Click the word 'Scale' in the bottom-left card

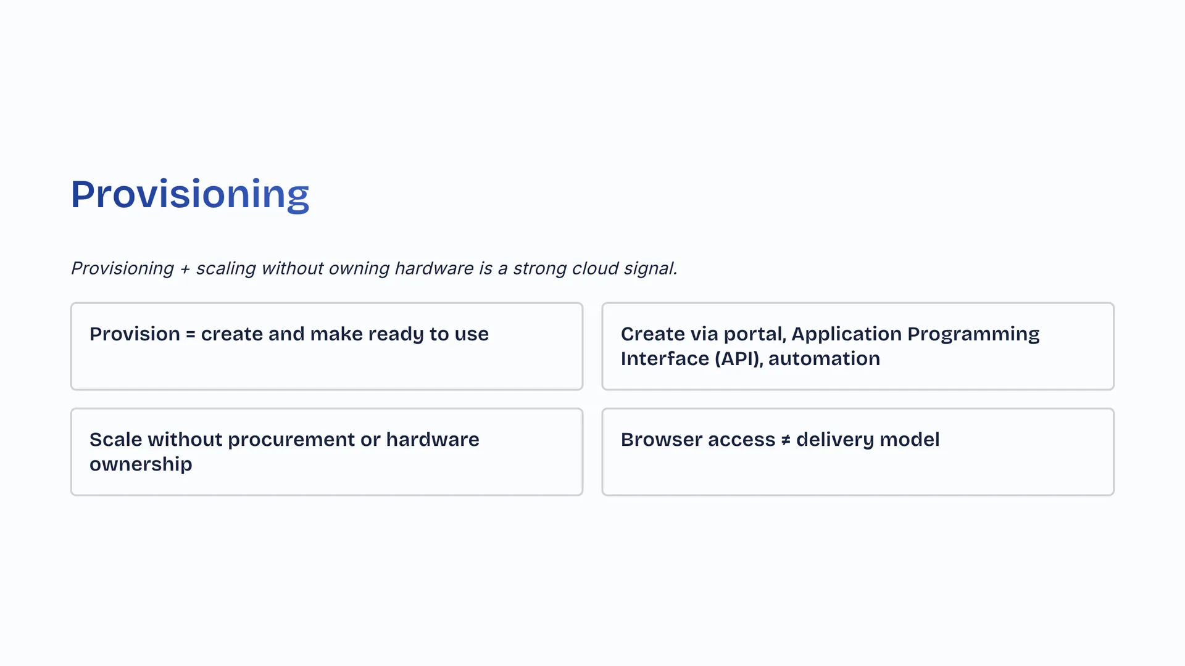(x=115, y=440)
